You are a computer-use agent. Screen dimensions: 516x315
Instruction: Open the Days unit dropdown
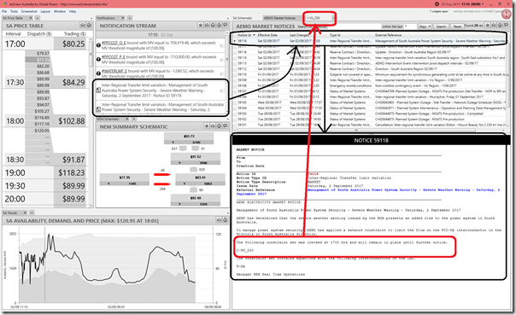pyautogui.click(x=425, y=26)
